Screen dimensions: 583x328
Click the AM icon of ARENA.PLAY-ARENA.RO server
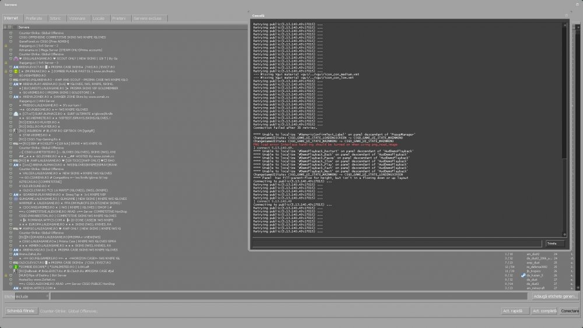(16, 84)
